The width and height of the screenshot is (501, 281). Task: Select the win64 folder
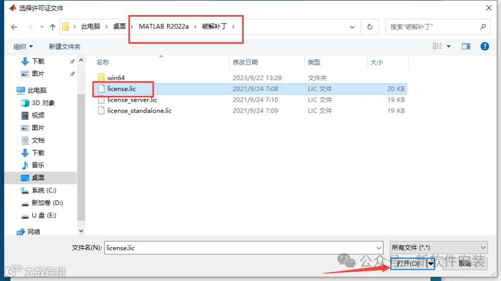[116, 78]
